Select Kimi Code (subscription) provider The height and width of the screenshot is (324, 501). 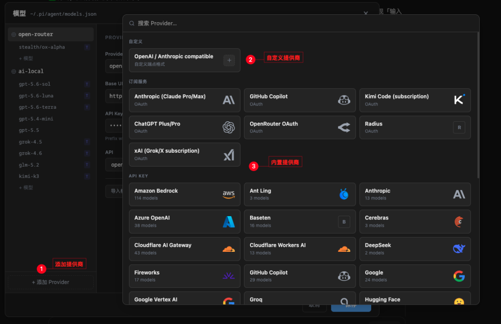415,100
